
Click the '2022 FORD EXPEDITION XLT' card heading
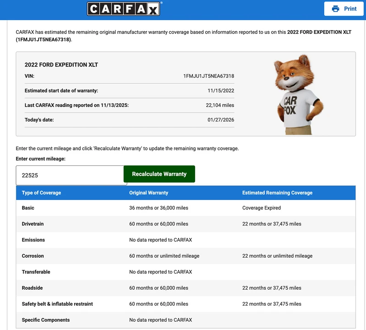click(x=61, y=65)
